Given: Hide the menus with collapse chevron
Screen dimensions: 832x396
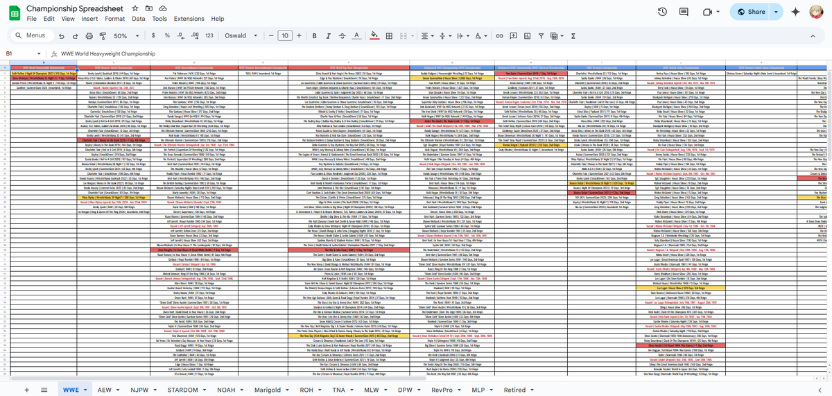Looking at the screenshot, I should (813, 36).
